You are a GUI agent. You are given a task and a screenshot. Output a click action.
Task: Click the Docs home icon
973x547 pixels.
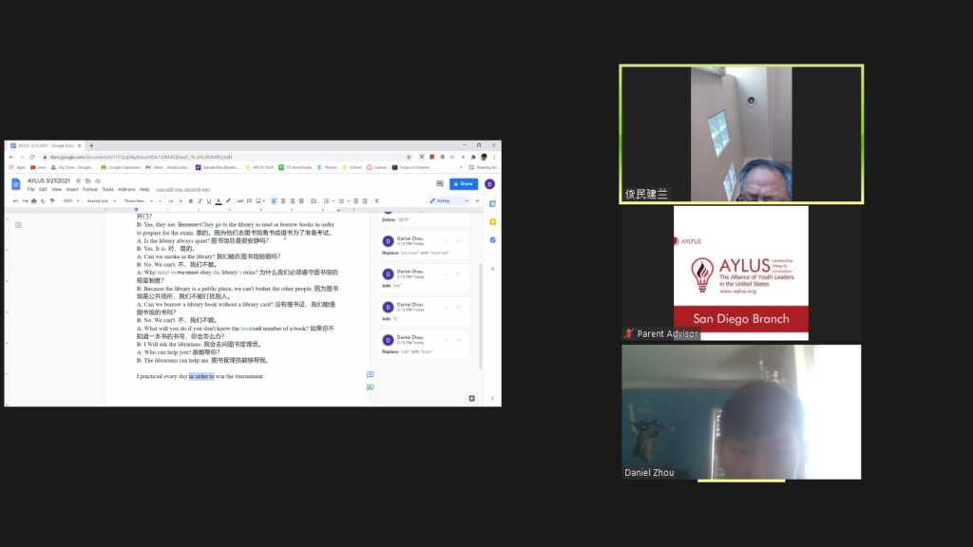pyautogui.click(x=16, y=184)
